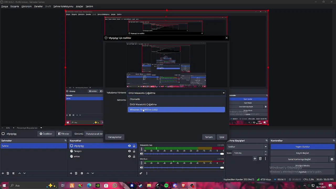Open Windows Start menu
Image resolution: width=336 pixels, height=189 pixels.
point(4,186)
